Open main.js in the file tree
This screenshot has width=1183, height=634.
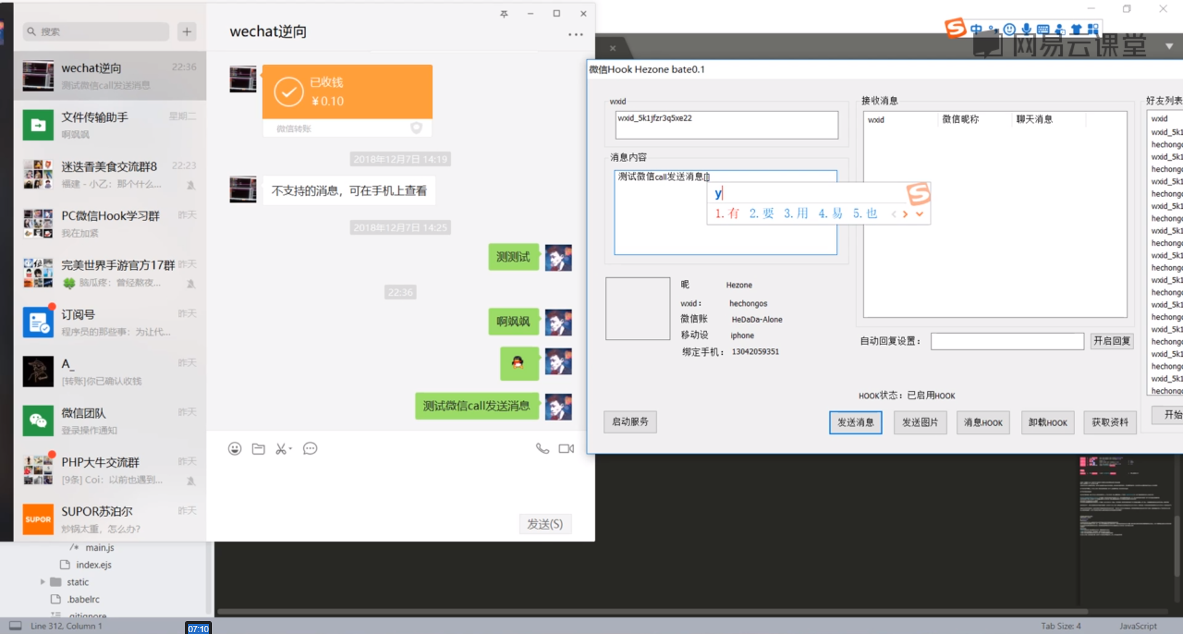tap(99, 547)
